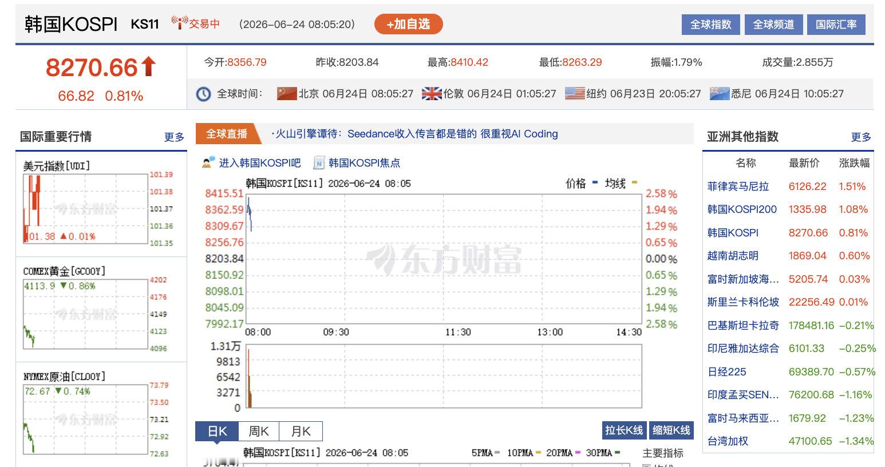The width and height of the screenshot is (885, 467).
Task: Click the 日经225 index link
Action: [727, 372]
